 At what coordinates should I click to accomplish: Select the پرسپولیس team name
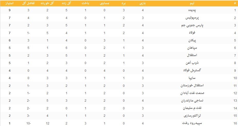pyautogui.click(x=192, y=18)
